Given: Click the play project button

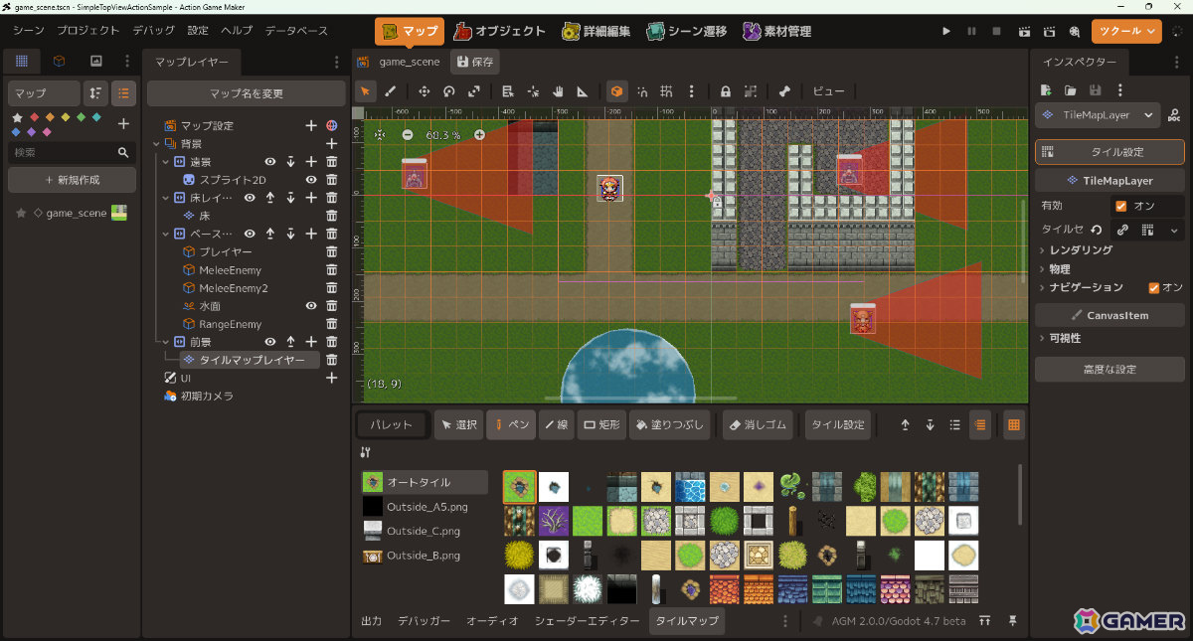Looking at the screenshot, I should point(946,32).
